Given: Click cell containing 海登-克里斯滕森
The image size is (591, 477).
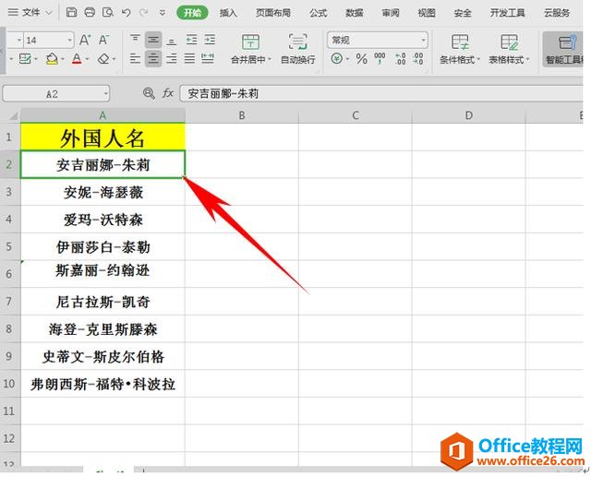Looking at the screenshot, I should pyautogui.click(x=103, y=328).
